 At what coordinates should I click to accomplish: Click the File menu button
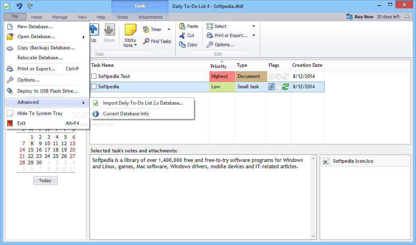click(15, 16)
